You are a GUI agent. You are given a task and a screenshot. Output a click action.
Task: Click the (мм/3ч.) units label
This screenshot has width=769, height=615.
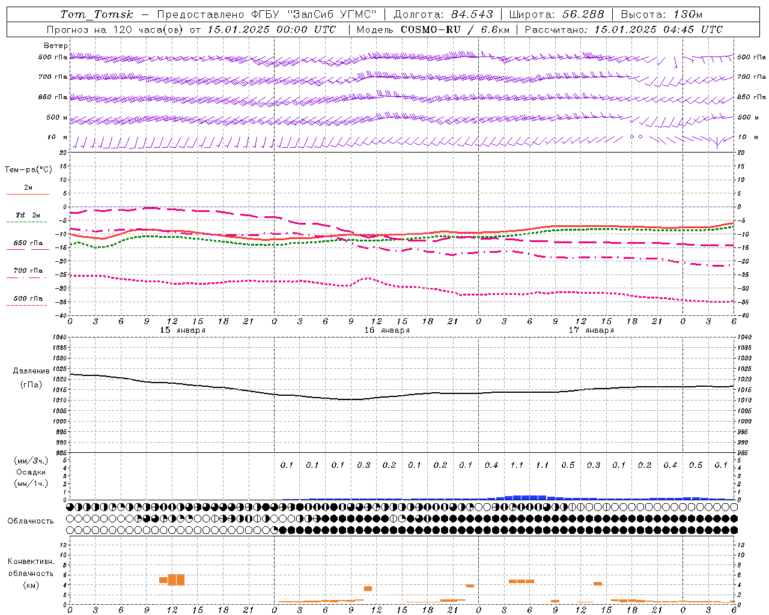pyautogui.click(x=31, y=461)
